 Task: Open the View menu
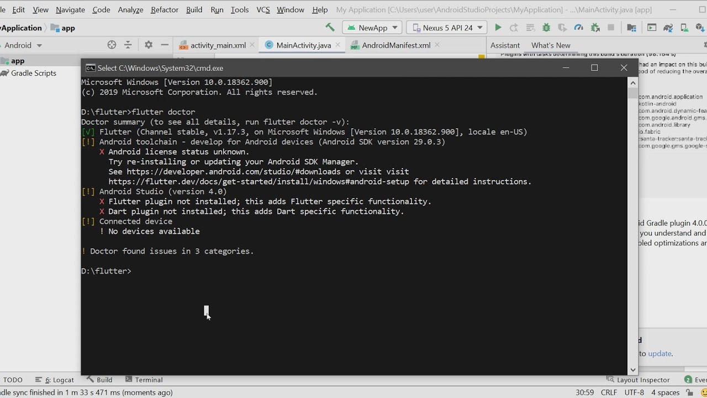40,9
